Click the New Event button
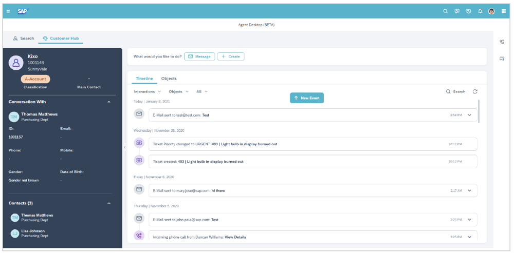514x253 pixels. pos(307,98)
